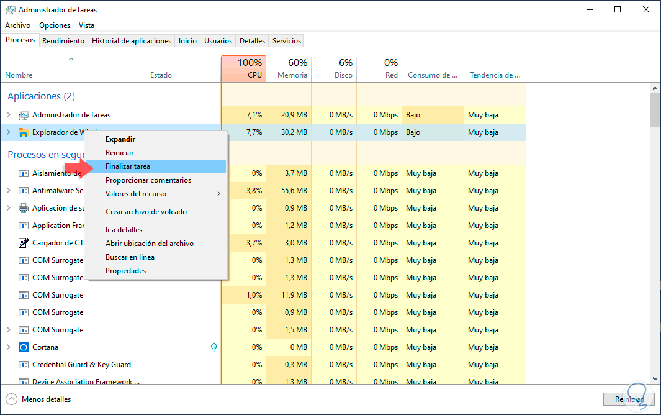Expand the Cortana process group
661x415 pixels.
click(x=9, y=347)
